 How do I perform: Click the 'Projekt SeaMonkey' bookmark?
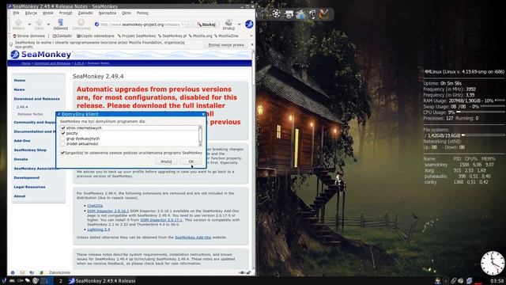[137, 36]
